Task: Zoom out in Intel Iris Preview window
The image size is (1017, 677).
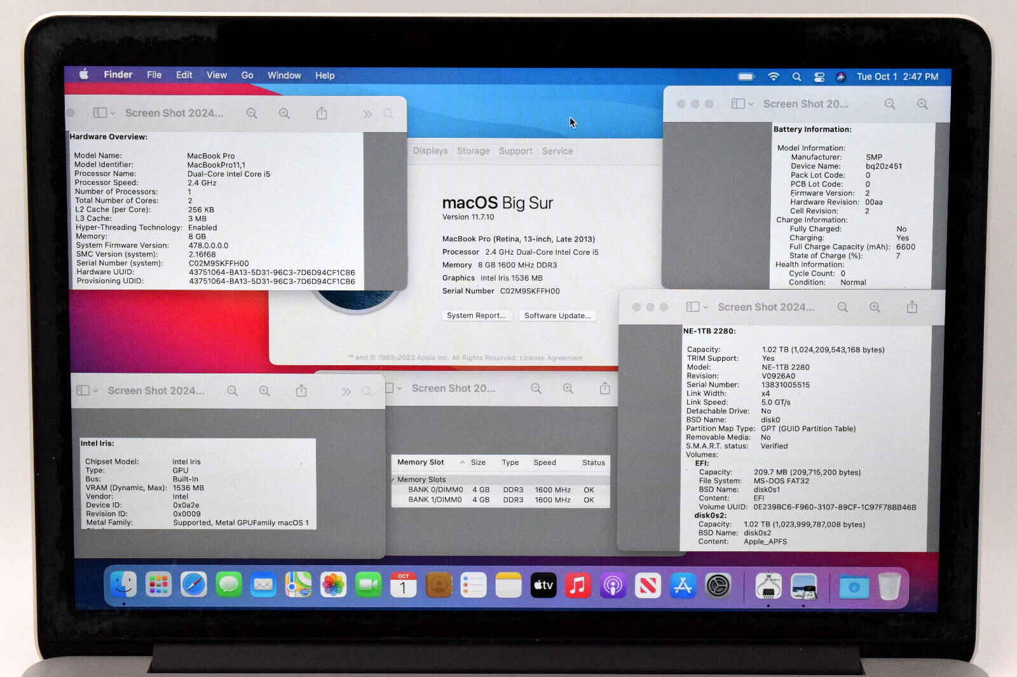Action: pyautogui.click(x=233, y=391)
